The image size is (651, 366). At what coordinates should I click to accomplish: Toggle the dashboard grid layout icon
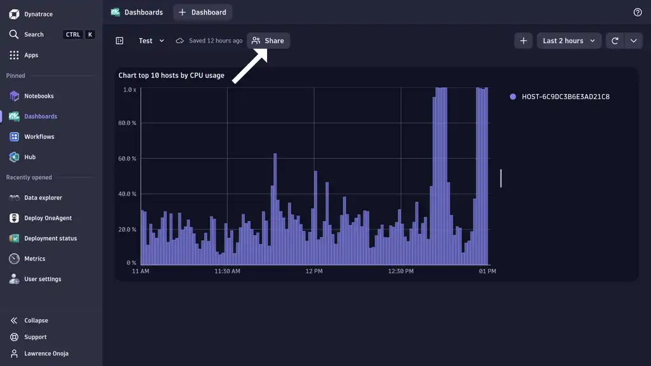tap(120, 40)
